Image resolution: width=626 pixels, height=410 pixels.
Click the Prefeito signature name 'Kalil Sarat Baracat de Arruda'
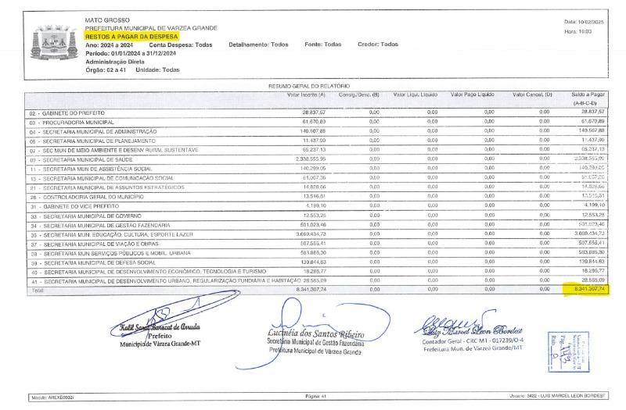[160, 327]
